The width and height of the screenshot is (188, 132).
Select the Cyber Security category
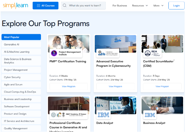point(21,77)
